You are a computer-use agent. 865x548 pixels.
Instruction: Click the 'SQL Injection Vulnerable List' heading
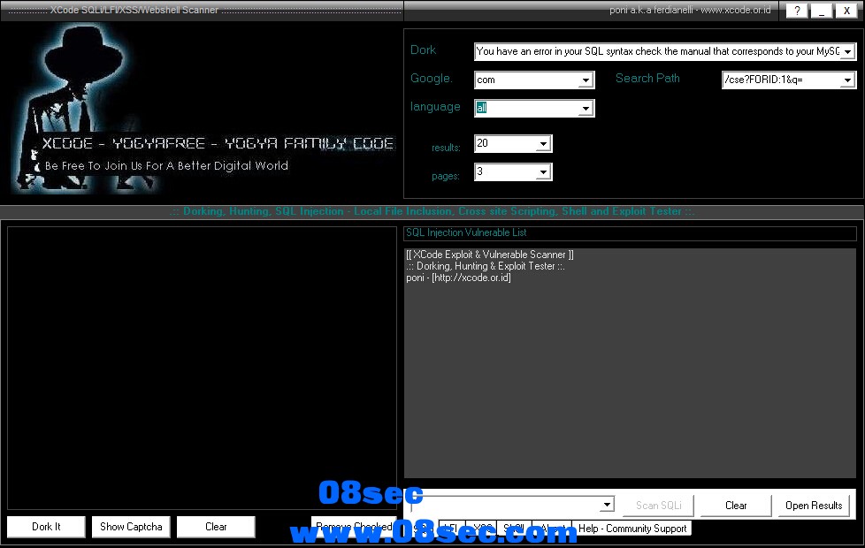pos(466,232)
